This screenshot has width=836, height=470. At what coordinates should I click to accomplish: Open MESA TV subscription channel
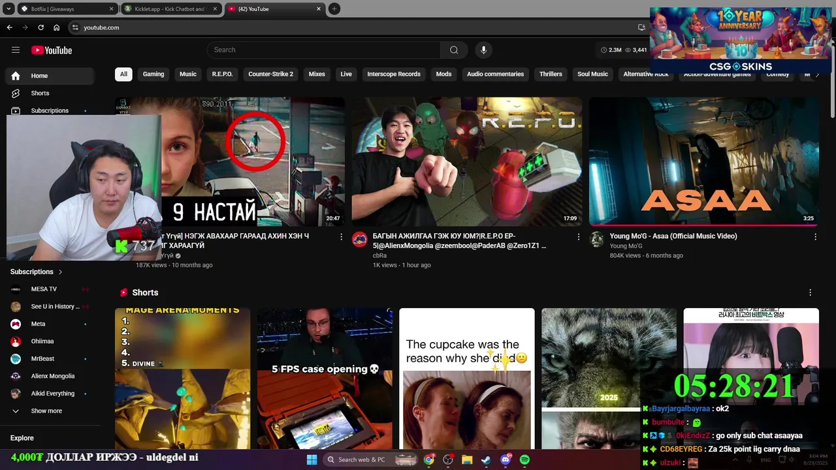click(x=50, y=289)
